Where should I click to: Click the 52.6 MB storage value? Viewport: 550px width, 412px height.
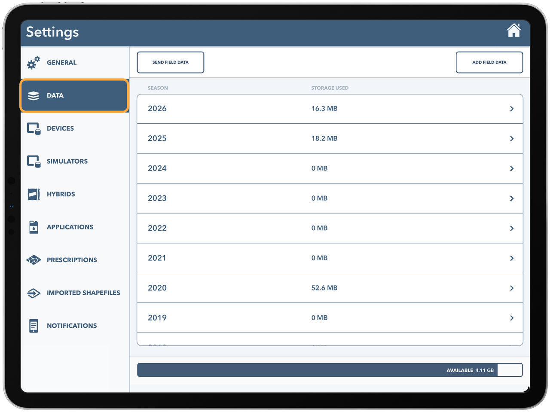pos(324,288)
